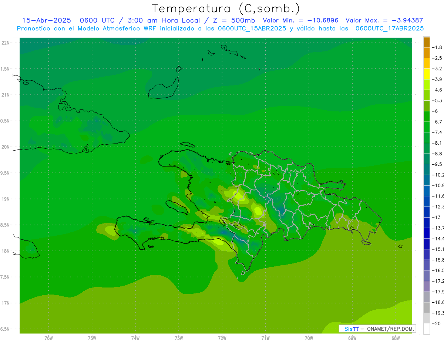Click the '17N' latitude label
444x343 pixels.
(6, 303)
